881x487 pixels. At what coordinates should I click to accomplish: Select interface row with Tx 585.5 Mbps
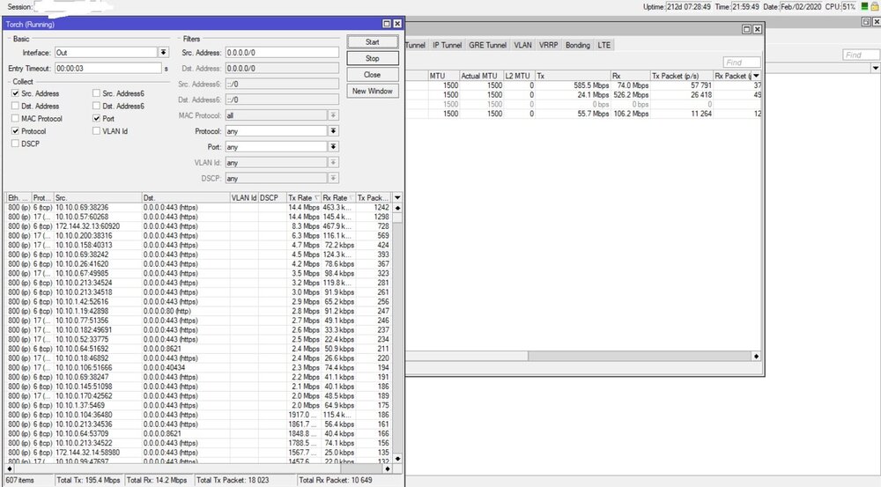pyautogui.click(x=584, y=85)
